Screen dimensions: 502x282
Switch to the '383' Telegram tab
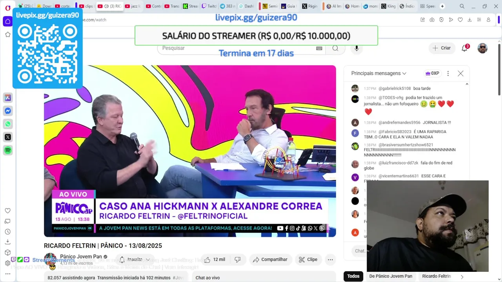227,6
